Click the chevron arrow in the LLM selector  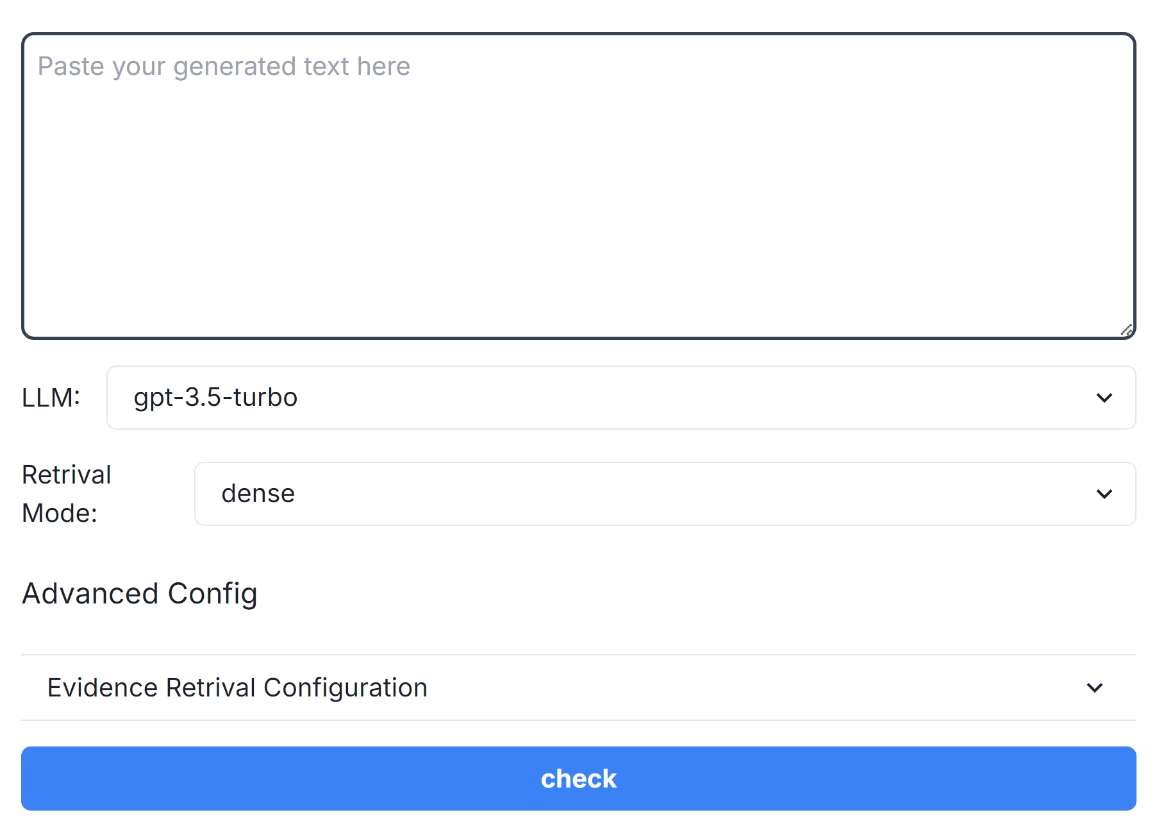tap(1104, 398)
